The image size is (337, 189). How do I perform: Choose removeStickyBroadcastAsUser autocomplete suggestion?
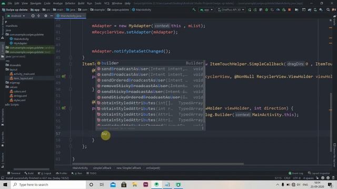(x=150, y=86)
